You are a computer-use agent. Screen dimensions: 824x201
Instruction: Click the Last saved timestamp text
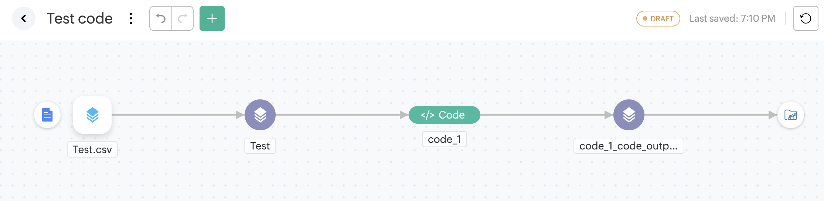point(732,19)
